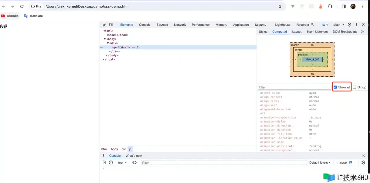Click the YouTube bookmark

pyautogui.click(x=10, y=16)
